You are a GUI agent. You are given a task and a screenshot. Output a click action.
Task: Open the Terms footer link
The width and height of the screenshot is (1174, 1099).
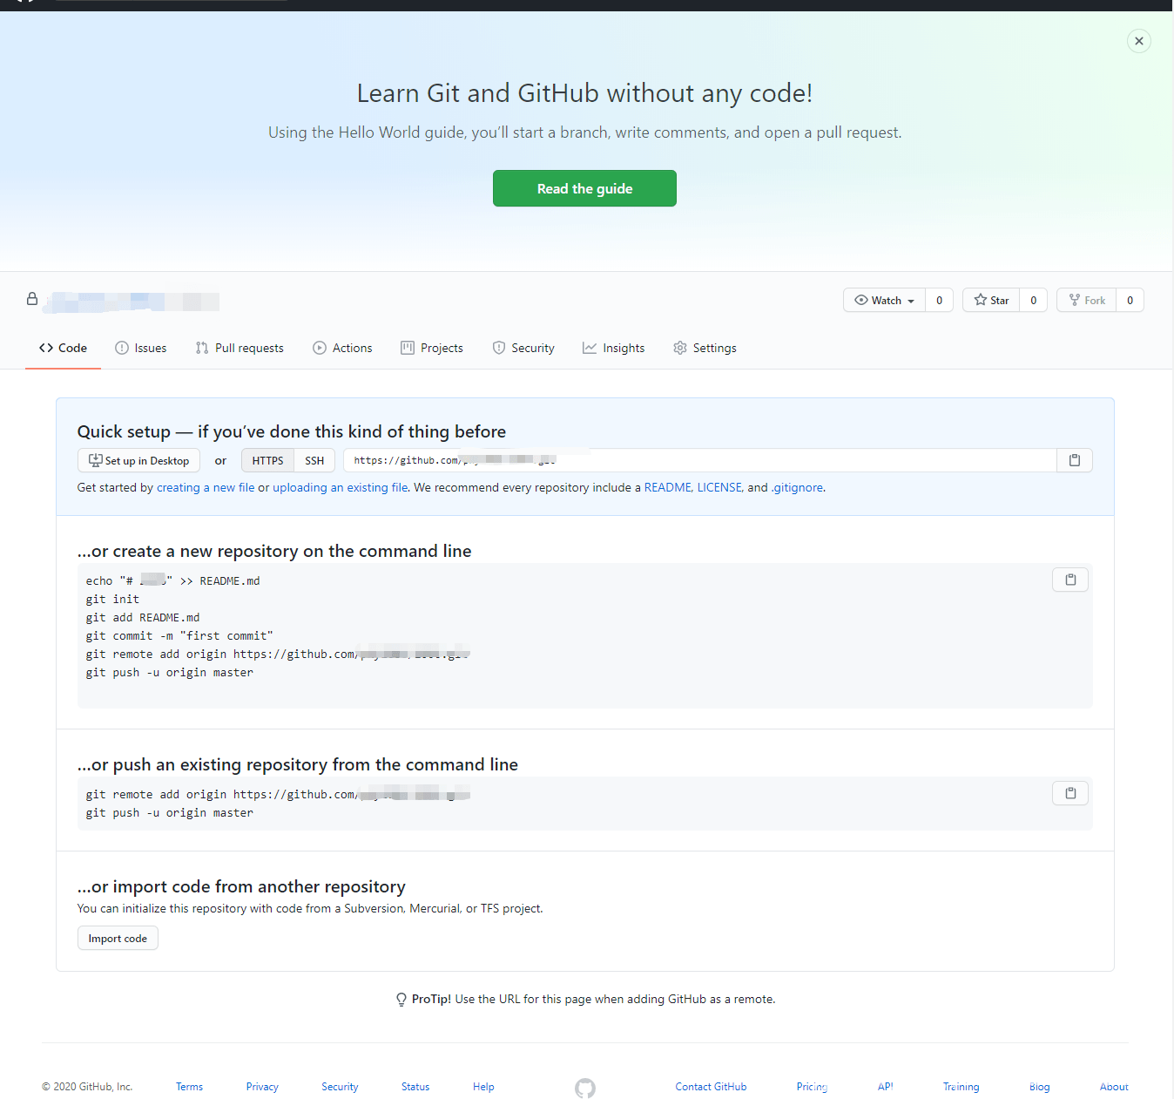pos(189,1087)
